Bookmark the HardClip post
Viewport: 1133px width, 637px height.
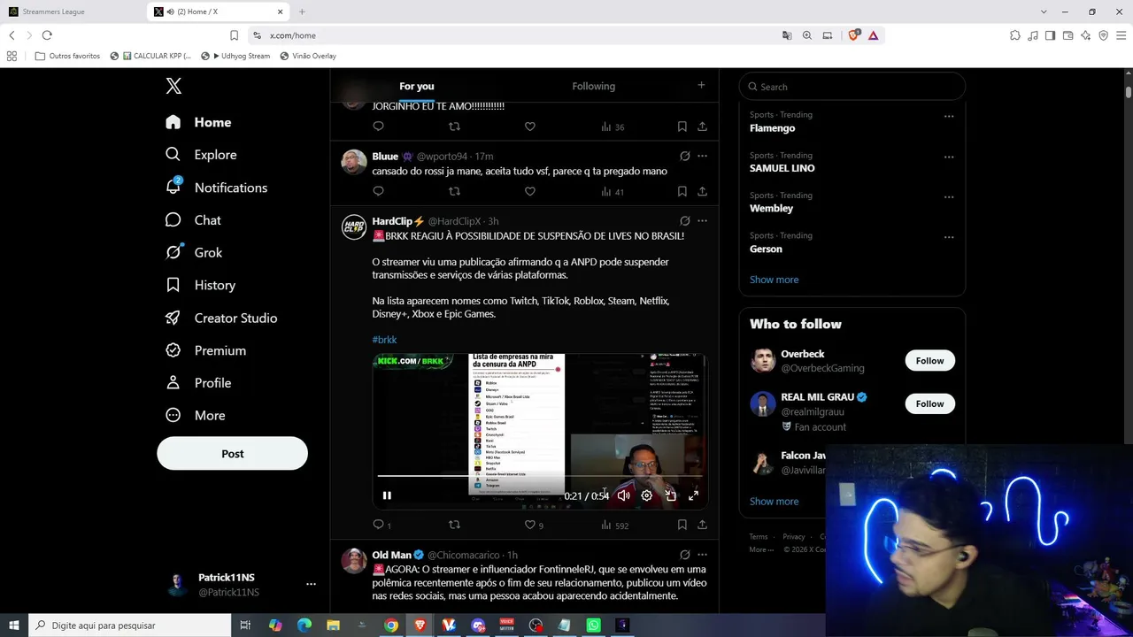[682, 525]
